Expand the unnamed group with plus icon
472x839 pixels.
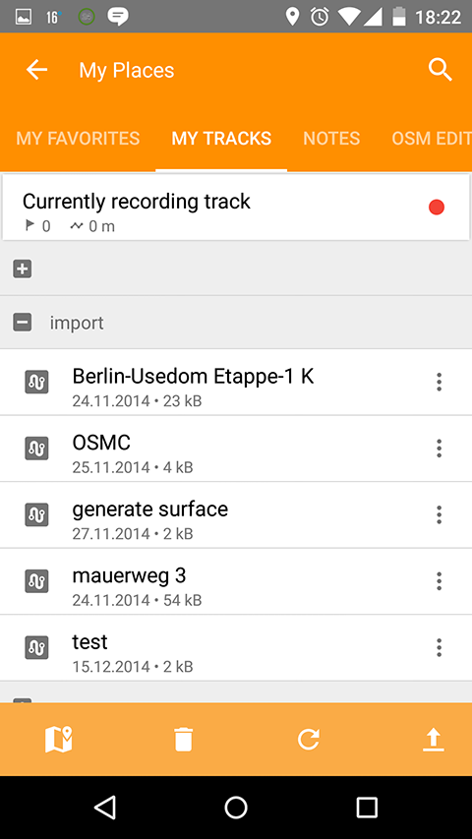(23, 269)
